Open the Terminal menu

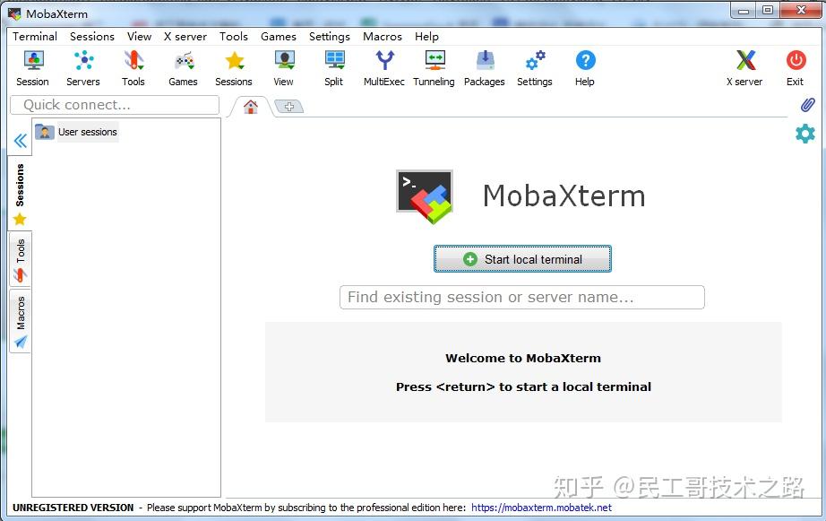pyautogui.click(x=35, y=37)
